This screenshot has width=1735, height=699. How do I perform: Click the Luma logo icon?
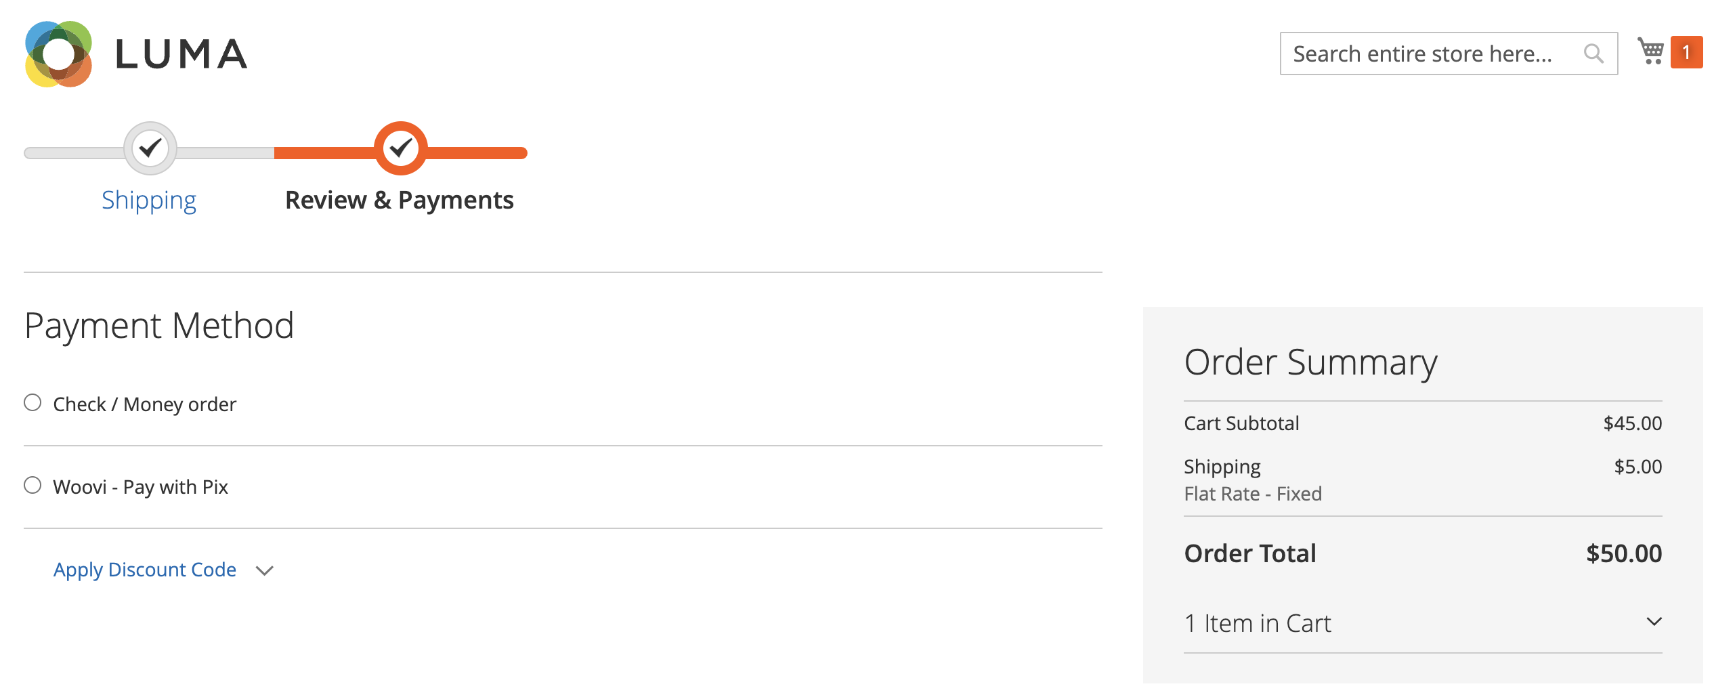pos(59,54)
